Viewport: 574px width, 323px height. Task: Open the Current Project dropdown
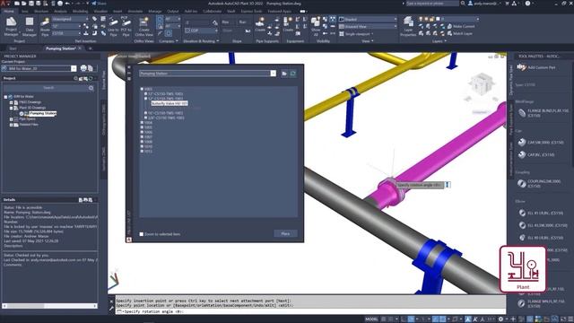click(74, 68)
